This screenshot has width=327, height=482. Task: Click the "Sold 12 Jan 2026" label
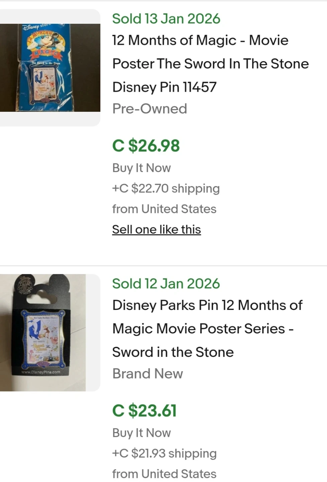coord(166,284)
